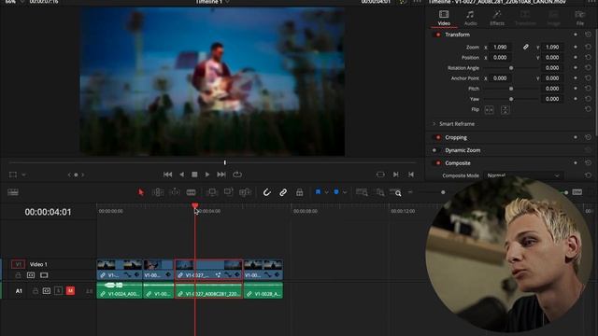Click the Match Frame icon under viewer
The height and width of the screenshot is (336, 598).
[x=380, y=175]
